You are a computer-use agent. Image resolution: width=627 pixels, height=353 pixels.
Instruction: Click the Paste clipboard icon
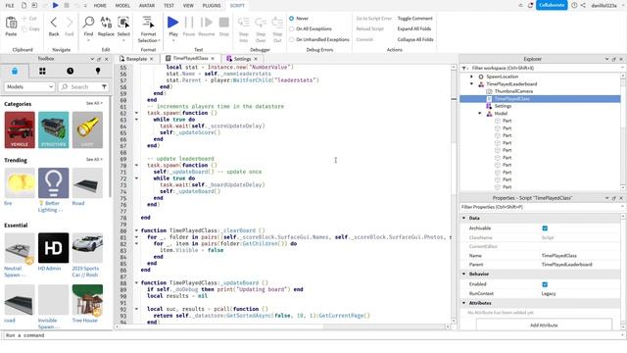point(11,23)
